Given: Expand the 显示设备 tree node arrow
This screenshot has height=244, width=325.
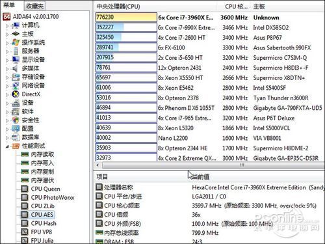Looking at the screenshot, I should click(x=7, y=60).
